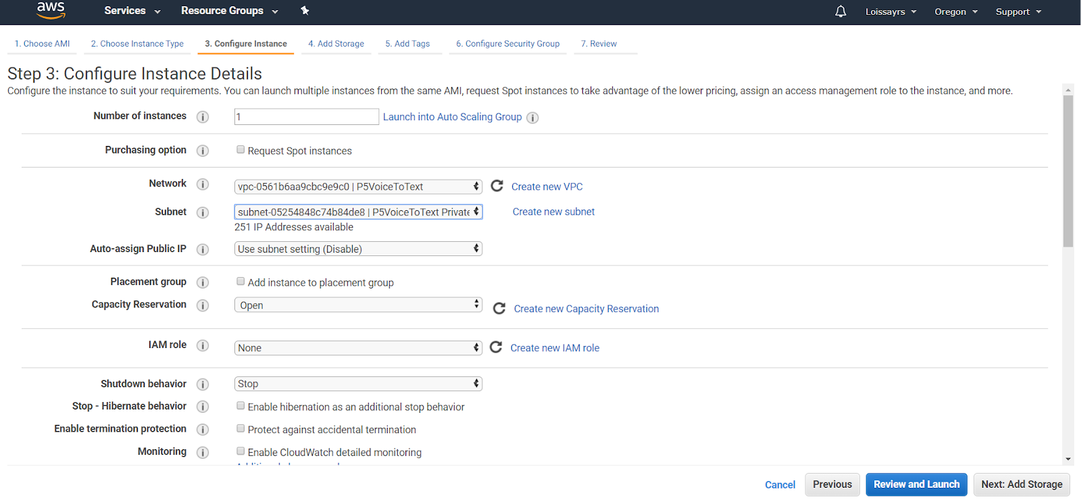Check Add instance to placement group
The image size is (1081, 502).
tap(241, 282)
